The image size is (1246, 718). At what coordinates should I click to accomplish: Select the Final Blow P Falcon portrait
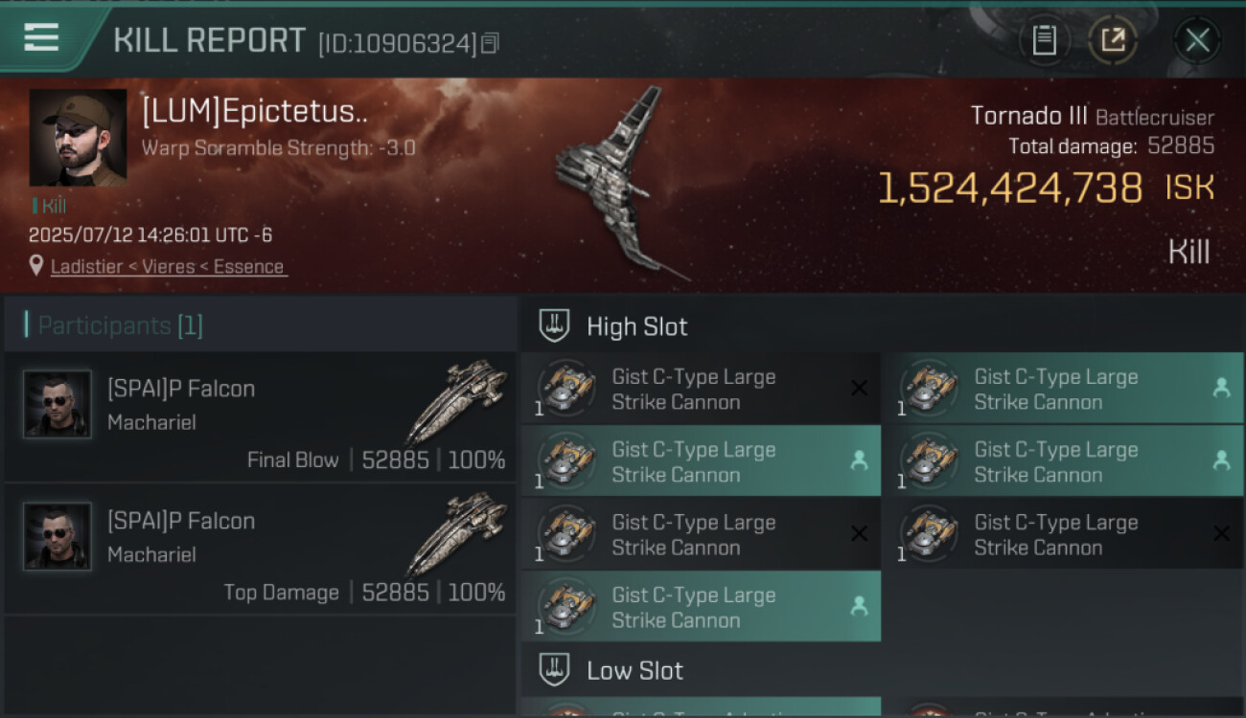click(58, 404)
